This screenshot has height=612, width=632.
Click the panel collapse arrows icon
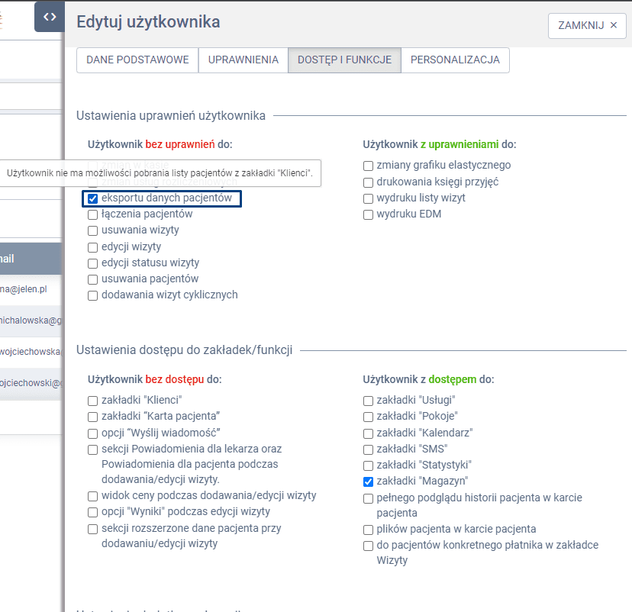click(x=50, y=17)
